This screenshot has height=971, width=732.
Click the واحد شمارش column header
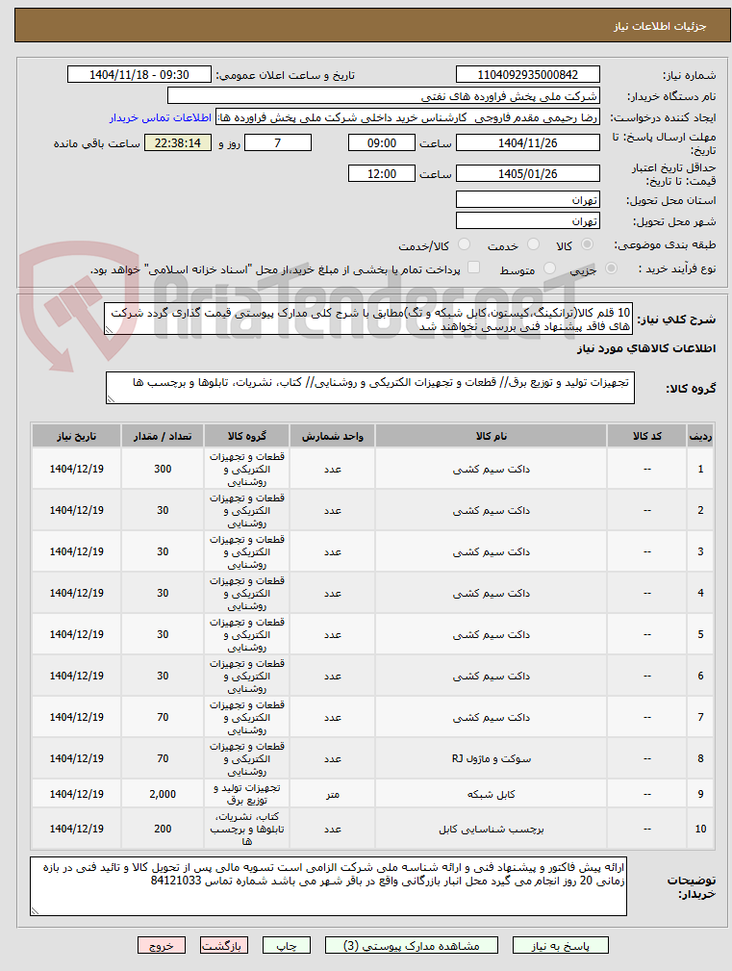point(332,436)
